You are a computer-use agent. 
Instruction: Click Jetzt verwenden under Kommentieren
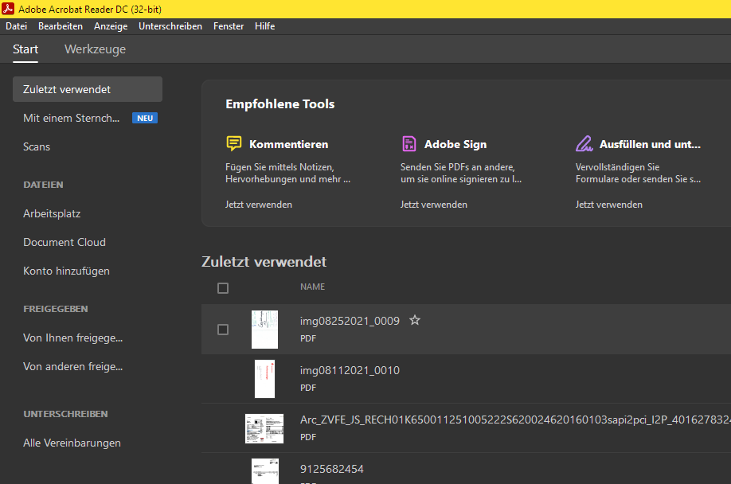click(259, 205)
